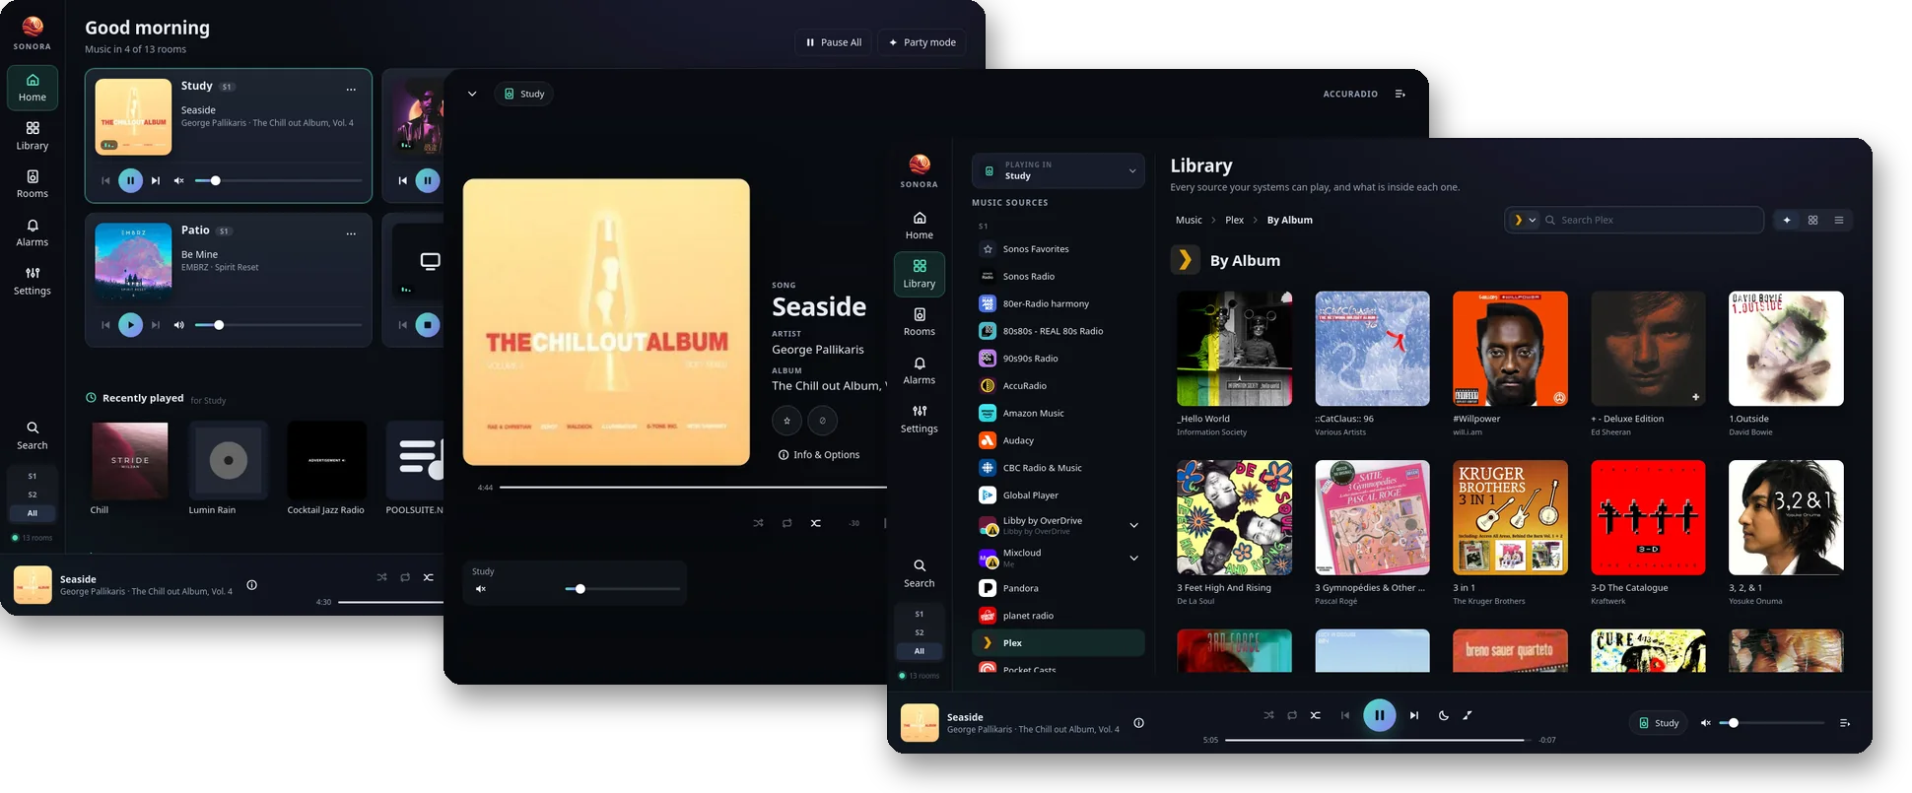Viewport: 1912px width, 793px height.
Task: Go to the Music breadcrumb
Action: [1189, 220]
